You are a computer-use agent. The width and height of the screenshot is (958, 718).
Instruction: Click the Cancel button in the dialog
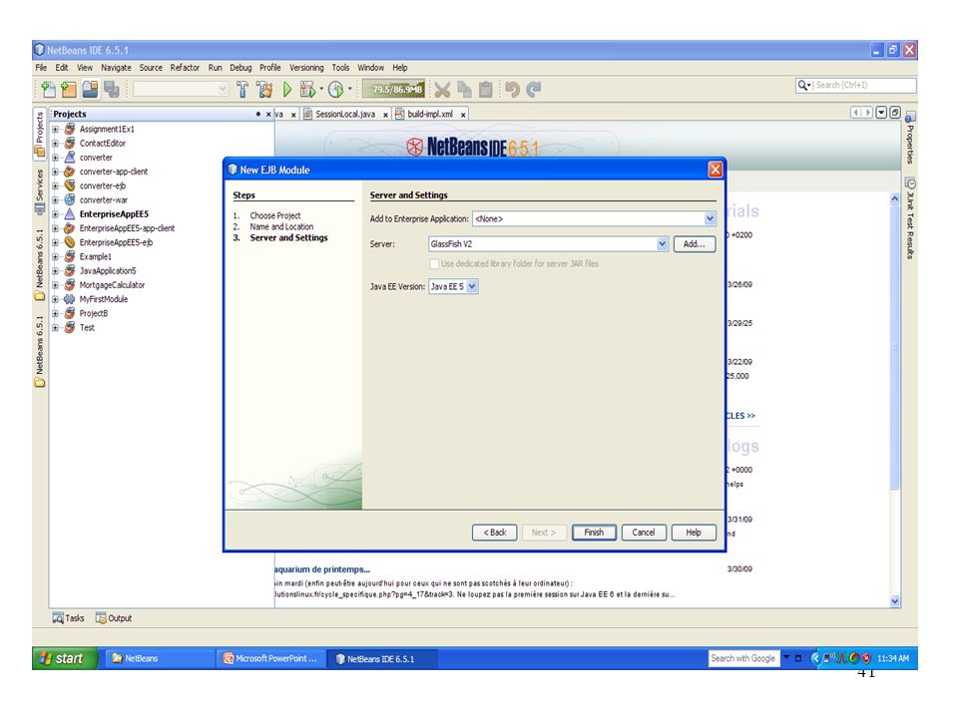tap(644, 533)
